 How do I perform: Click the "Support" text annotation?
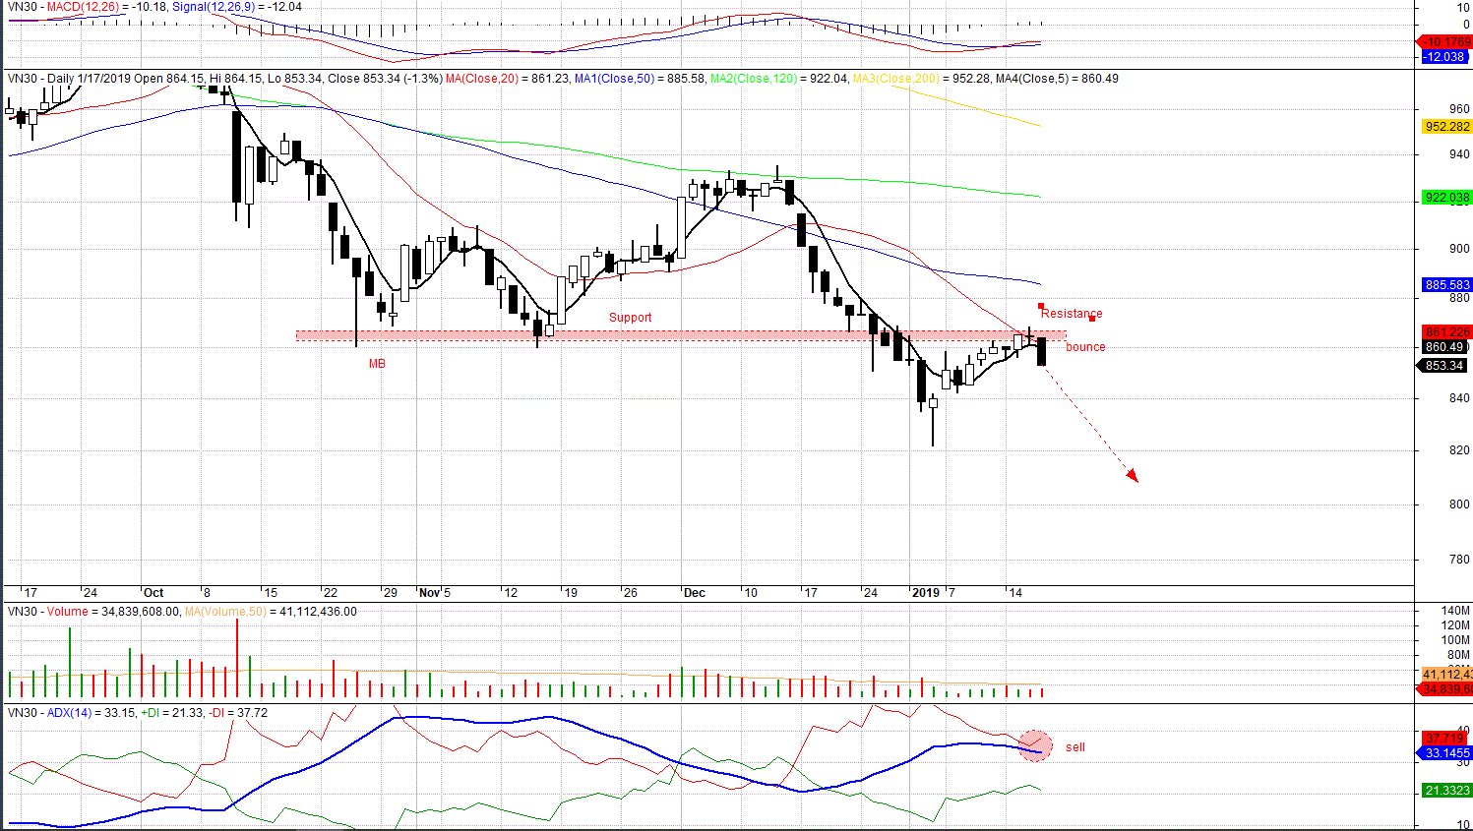(x=630, y=318)
